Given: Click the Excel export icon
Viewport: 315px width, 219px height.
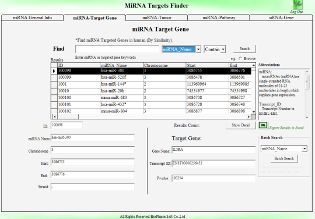Looking at the screenshot, I should point(263,125).
